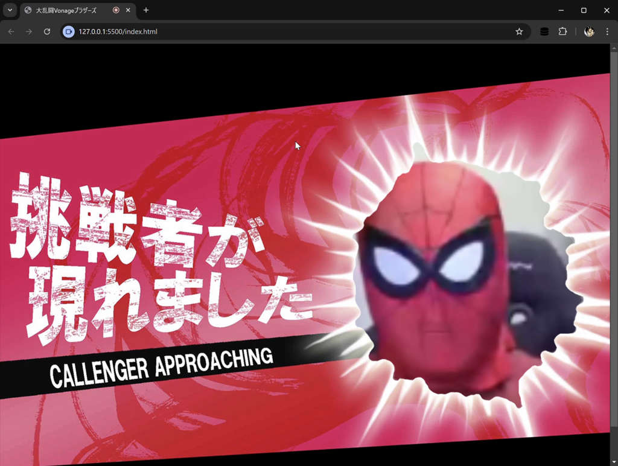Viewport: 618px width, 466px height.
Task: Maximize the browser window
Action: (x=584, y=10)
